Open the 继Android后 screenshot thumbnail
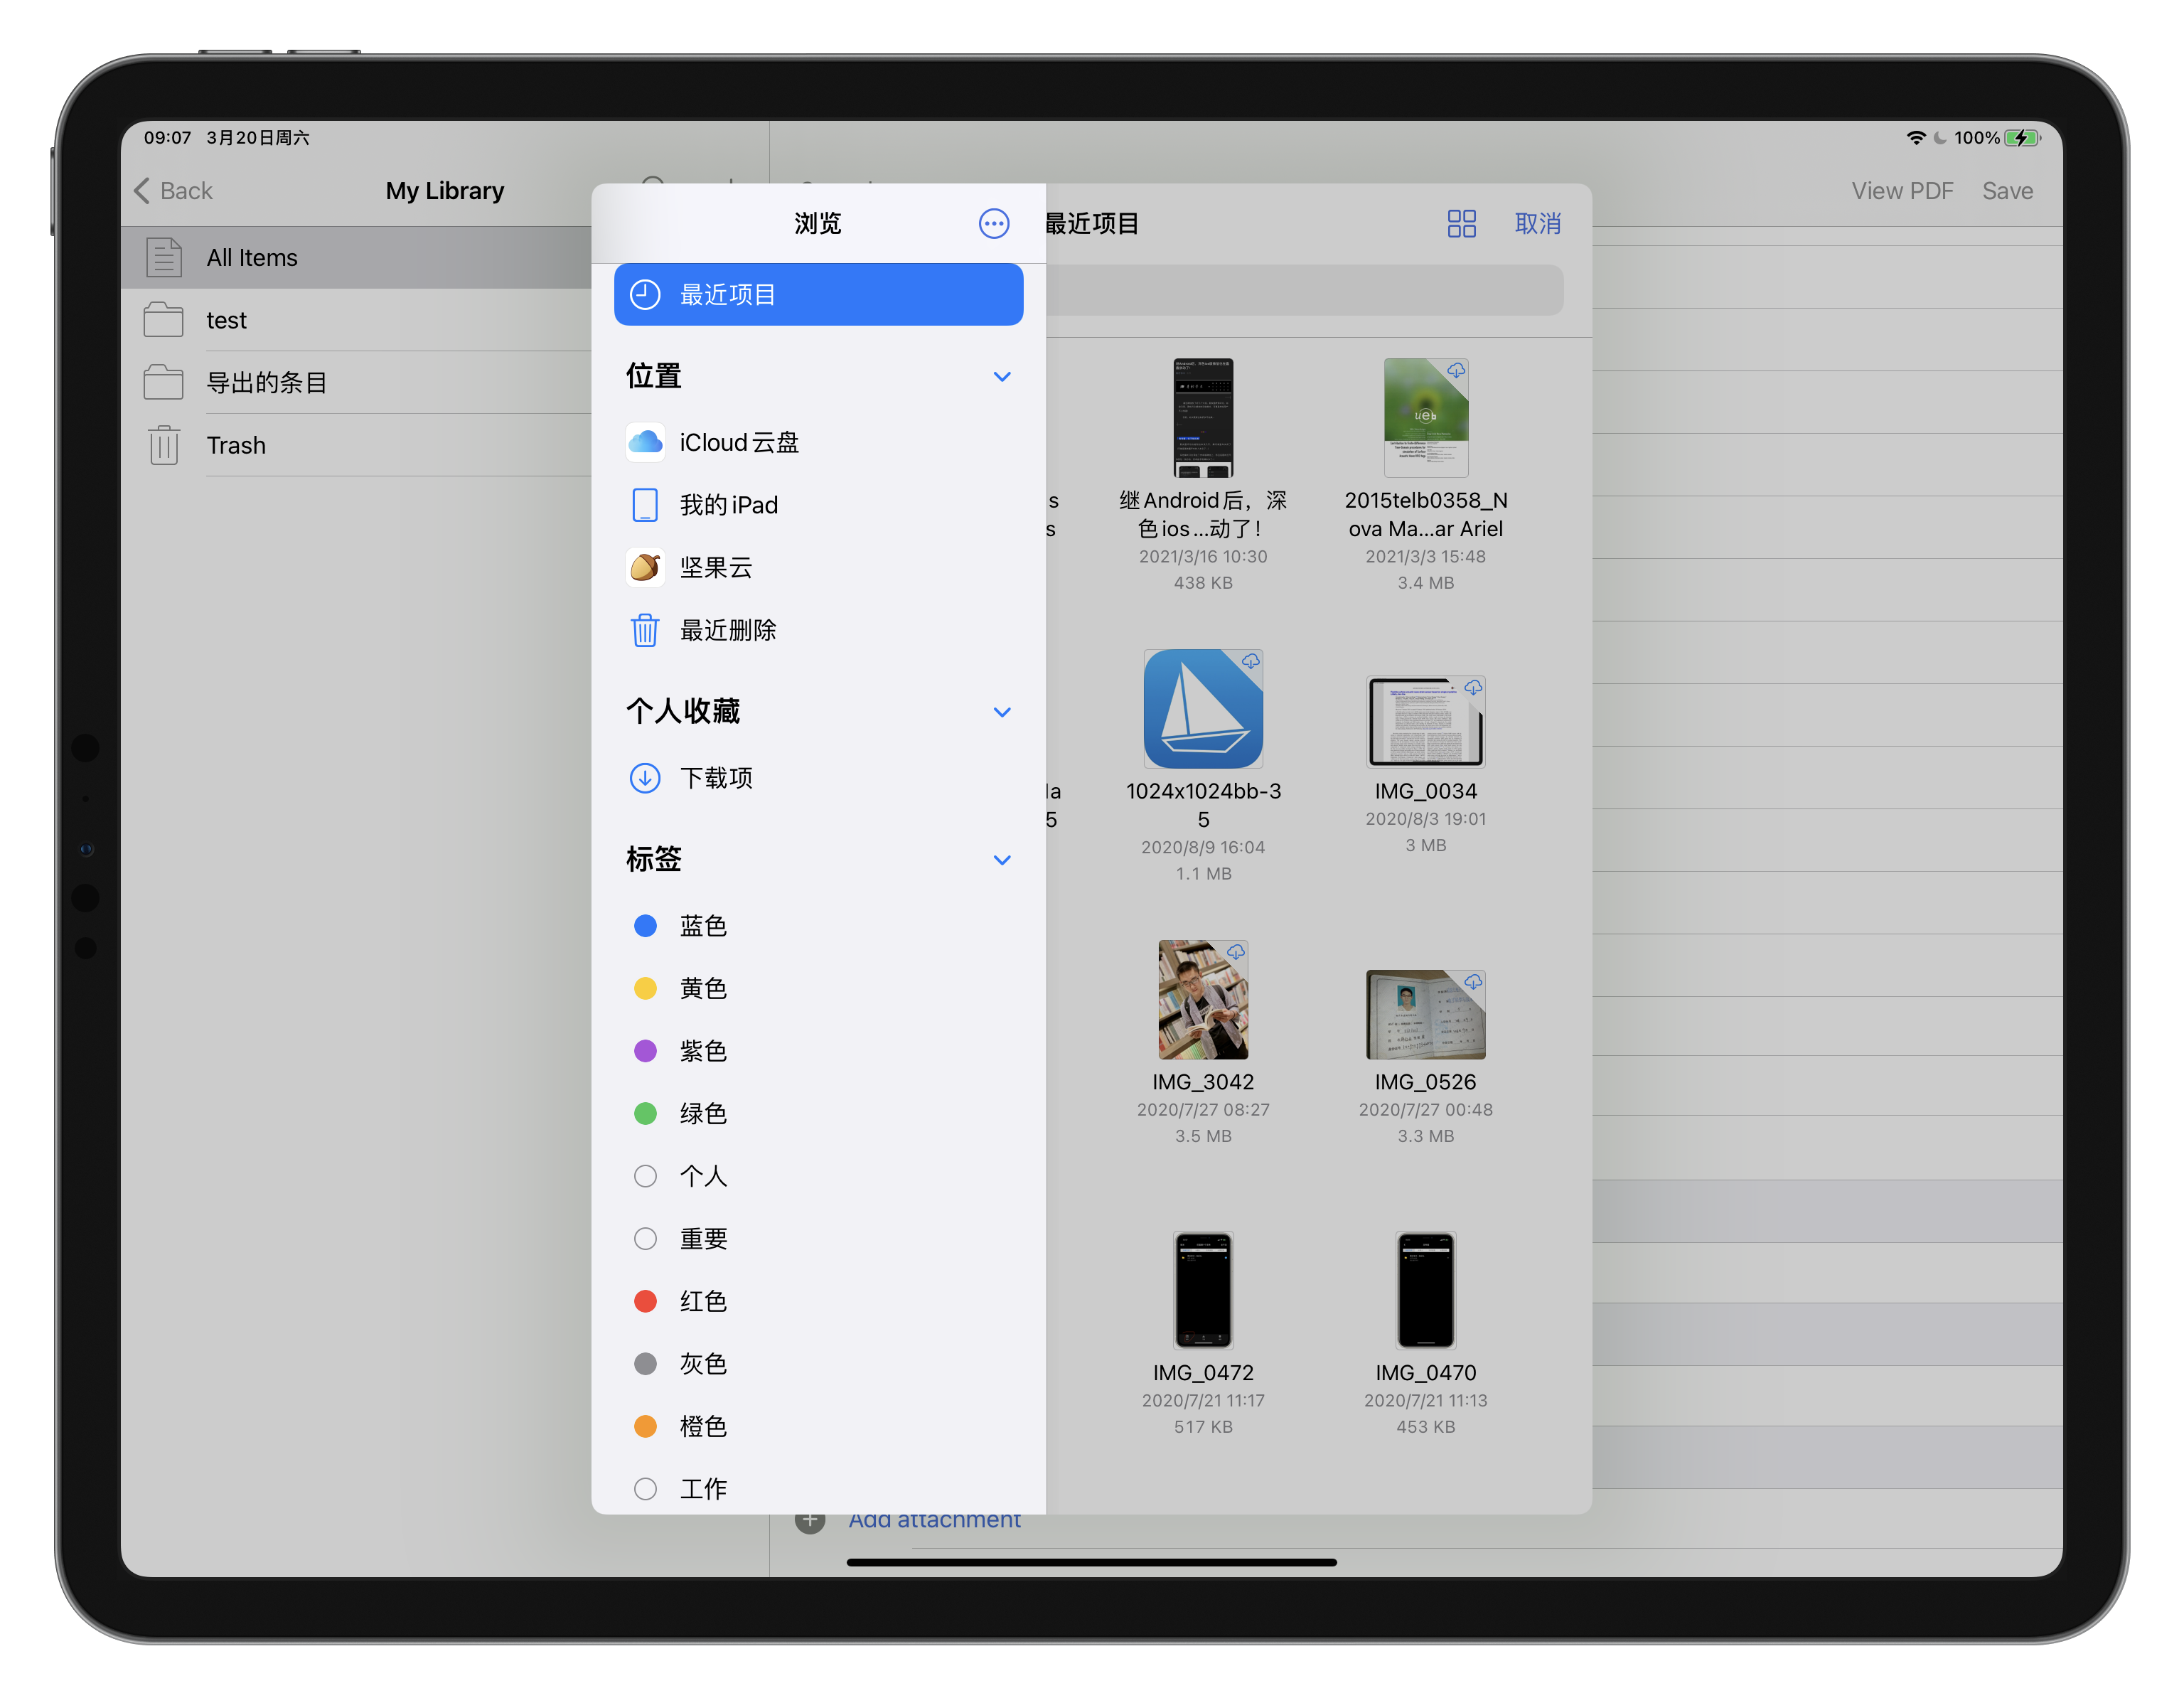The image size is (2184, 1698). [x=1203, y=417]
